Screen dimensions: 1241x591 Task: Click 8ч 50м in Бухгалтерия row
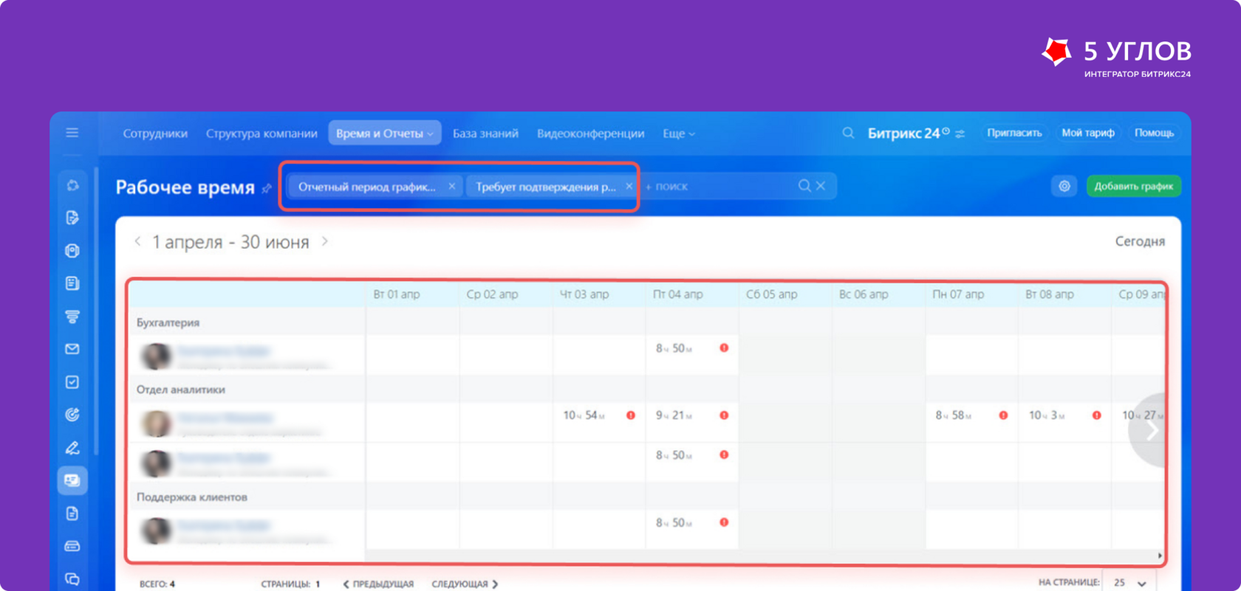[674, 348]
